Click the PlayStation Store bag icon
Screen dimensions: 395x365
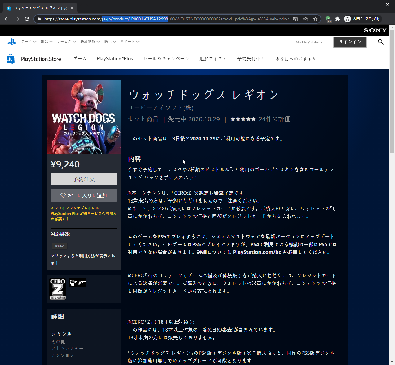(x=11, y=59)
